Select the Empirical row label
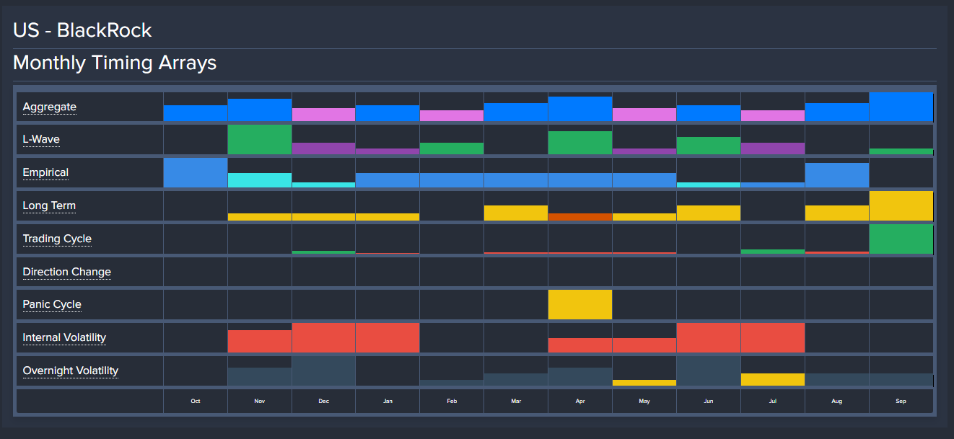This screenshot has width=954, height=439. point(45,172)
